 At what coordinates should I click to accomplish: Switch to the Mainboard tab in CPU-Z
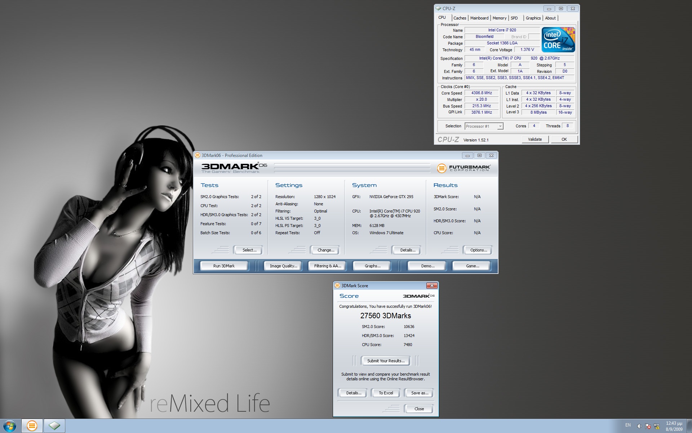click(x=479, y=18)
